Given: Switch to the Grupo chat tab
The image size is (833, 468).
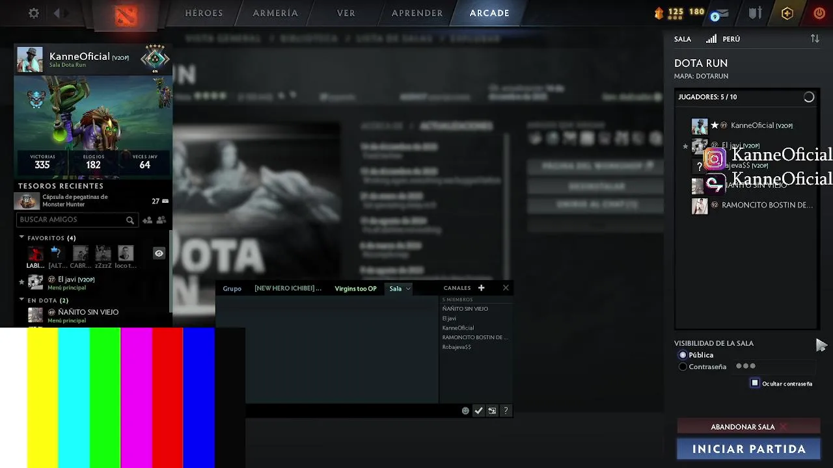Looking at the screenshot, I should [232, 289].
